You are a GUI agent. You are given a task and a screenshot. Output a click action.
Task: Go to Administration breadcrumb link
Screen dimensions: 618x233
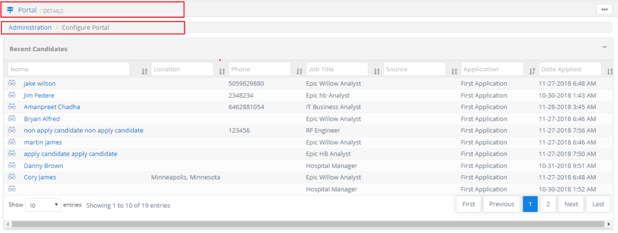[x=30, y=28]
